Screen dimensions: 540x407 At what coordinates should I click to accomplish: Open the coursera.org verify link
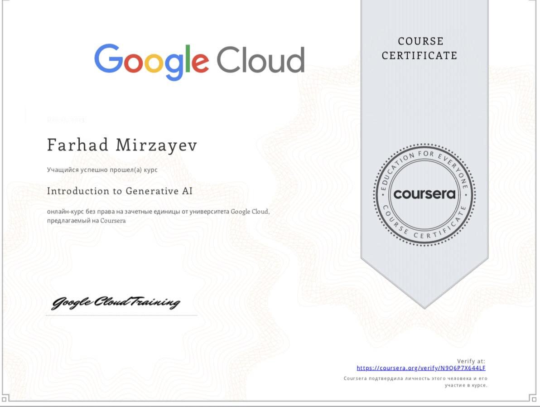421,368
